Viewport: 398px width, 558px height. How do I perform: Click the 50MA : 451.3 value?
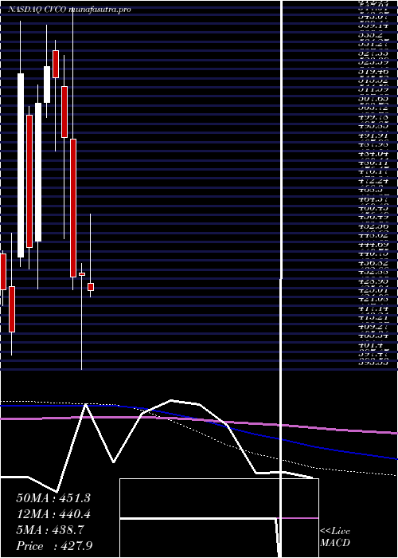click(x=53, y=498)
